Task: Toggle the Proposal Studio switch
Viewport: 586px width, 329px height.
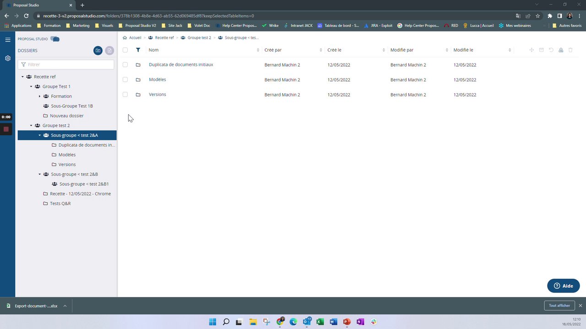Action: (x=55, y=39)
